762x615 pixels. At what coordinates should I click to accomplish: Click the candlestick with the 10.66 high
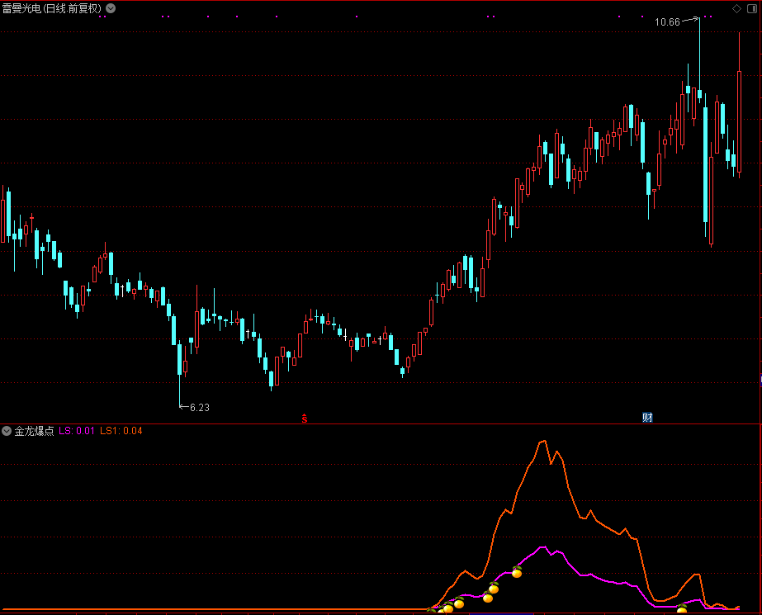coord(699,92)
